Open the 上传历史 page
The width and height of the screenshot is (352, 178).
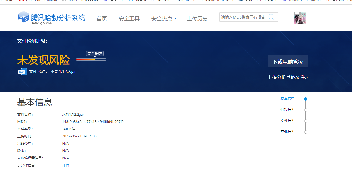coord(197,19)
